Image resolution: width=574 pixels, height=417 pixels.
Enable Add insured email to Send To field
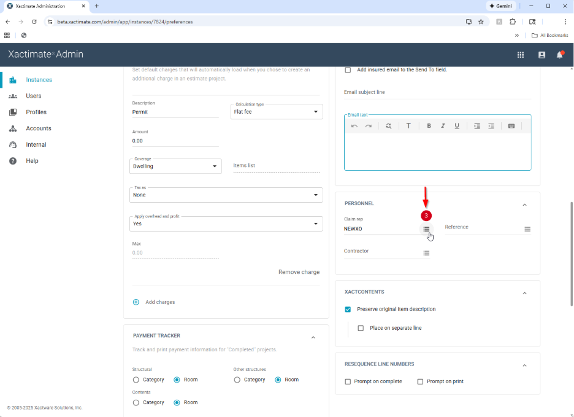pos(348,69)
